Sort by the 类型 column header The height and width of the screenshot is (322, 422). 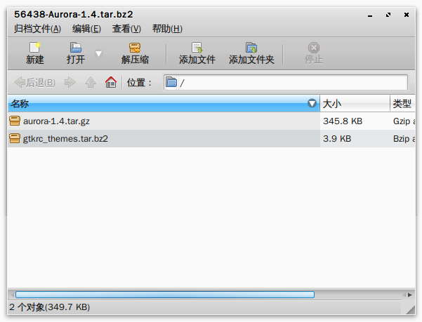[402, 104]
